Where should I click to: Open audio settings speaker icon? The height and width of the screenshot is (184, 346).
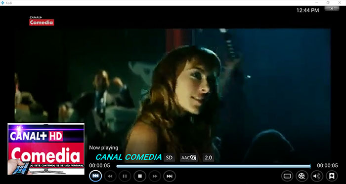point(317,176)
